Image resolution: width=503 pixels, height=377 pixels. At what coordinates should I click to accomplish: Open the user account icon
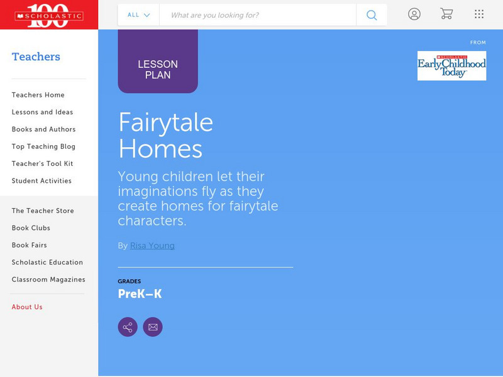(414, 14)
